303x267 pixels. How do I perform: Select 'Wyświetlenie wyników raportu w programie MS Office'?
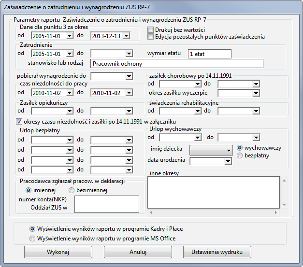click(x=33, y=238)
